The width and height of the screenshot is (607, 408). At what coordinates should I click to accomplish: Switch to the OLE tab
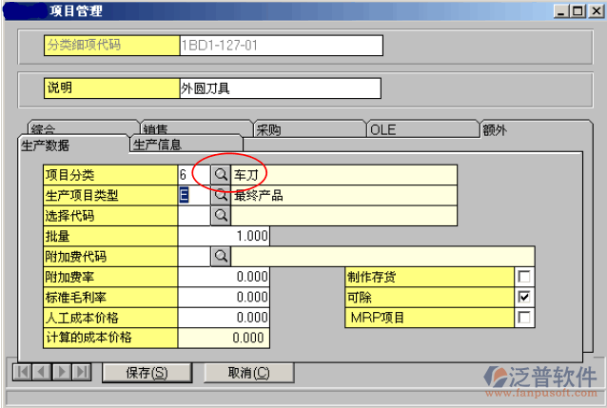click(x=422, y=128)
